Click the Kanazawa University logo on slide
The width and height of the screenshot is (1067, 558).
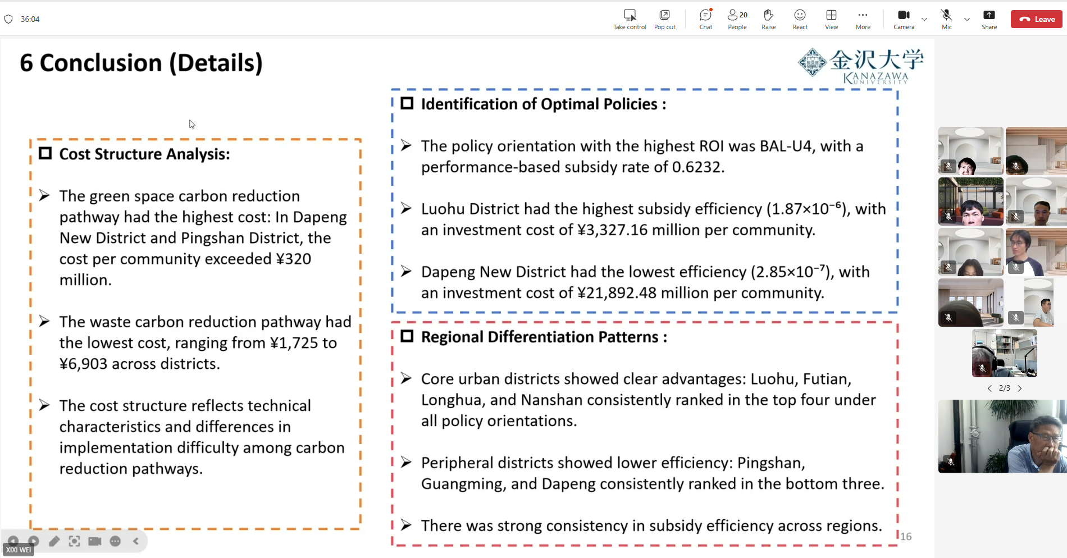(861, 66)
